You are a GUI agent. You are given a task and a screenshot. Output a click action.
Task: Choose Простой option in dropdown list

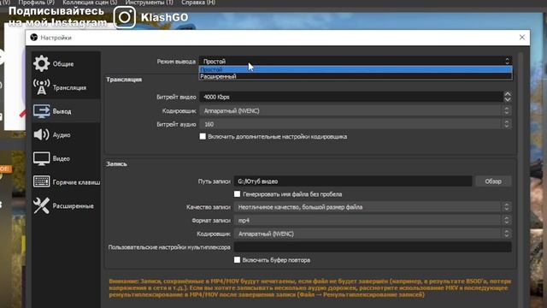[x=356, y=69]
